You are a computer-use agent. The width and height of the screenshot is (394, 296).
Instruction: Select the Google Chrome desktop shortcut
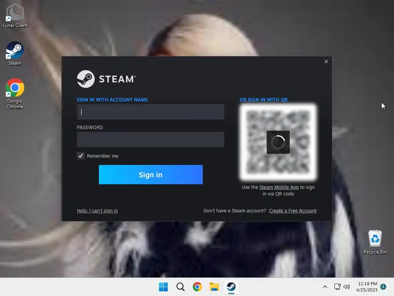(x=15, y=94)
